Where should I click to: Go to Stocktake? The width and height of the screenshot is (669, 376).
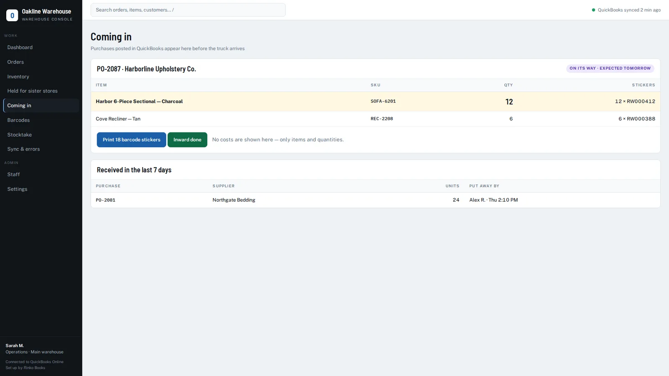(x=41, y=135)
